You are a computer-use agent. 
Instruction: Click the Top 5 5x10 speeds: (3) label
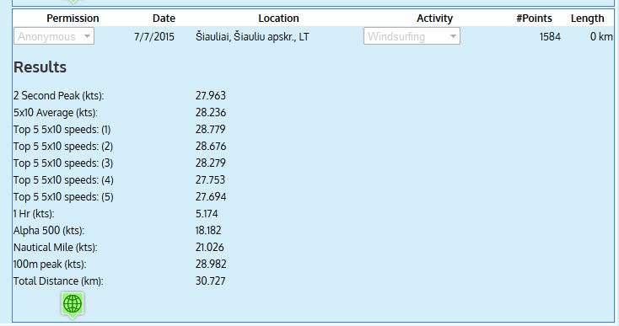(63, 163)
